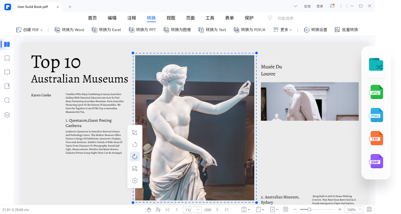Switch to the 注释 tab
Image resolution: width=401 pixels, height=214 pixels.
pos(132,18)
